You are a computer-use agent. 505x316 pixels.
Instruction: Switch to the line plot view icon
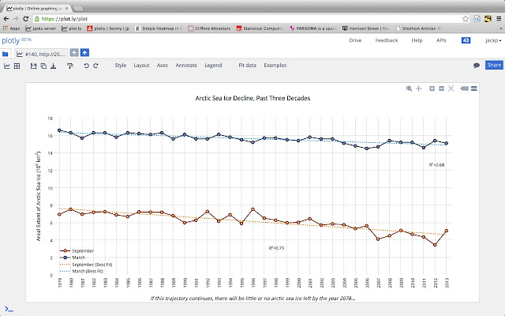tap(7, 66)
